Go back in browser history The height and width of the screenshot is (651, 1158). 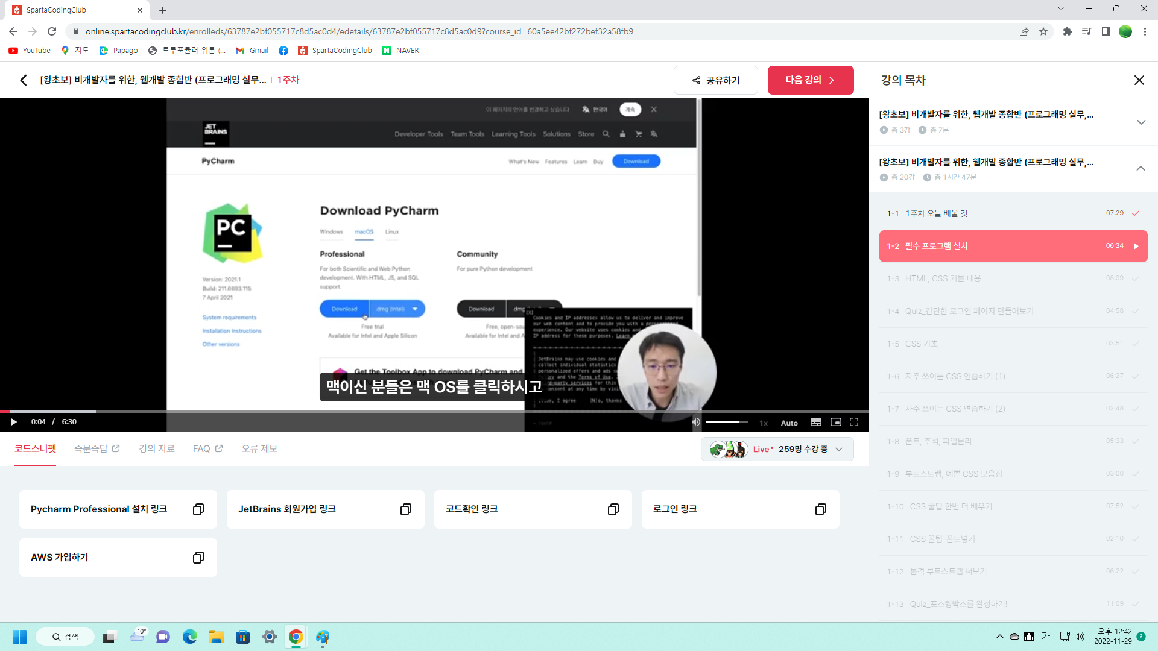[13, 31]
